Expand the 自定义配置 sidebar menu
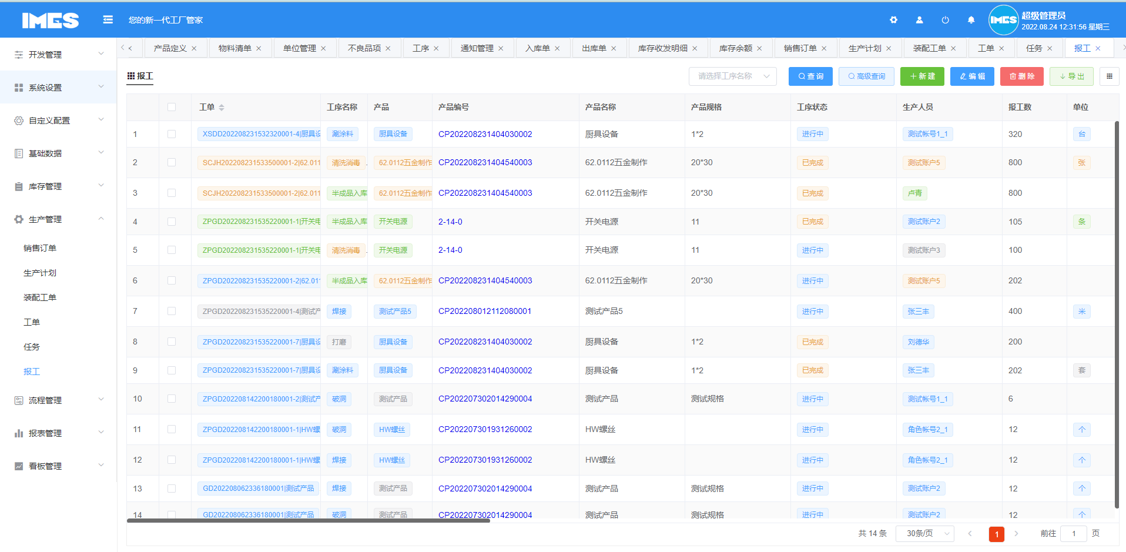This screenshot has width=1126, height=552. click(59, 120)
